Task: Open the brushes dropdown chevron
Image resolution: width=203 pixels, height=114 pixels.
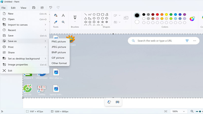Action: tap(75, 22)
